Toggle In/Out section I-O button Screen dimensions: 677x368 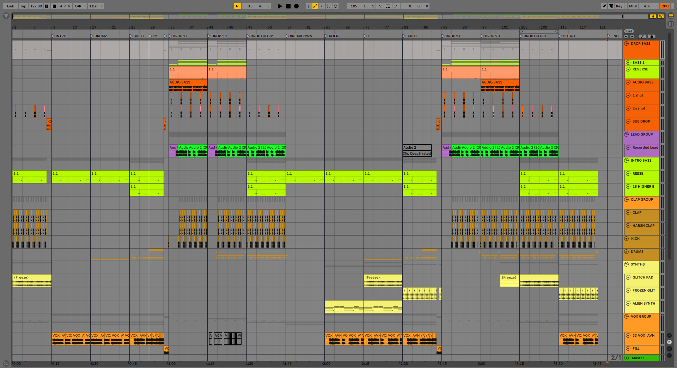click(669, 335)
